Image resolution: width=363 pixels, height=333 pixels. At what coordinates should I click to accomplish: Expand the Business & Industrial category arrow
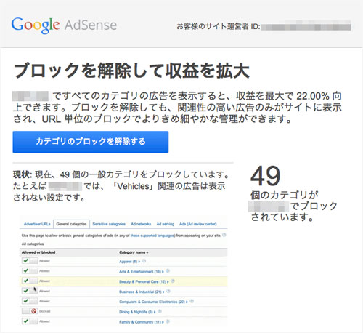163,292
